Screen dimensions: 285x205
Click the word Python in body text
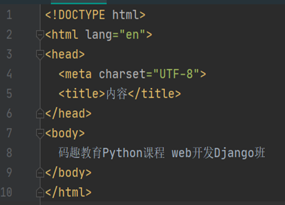(x=122, y=153)
